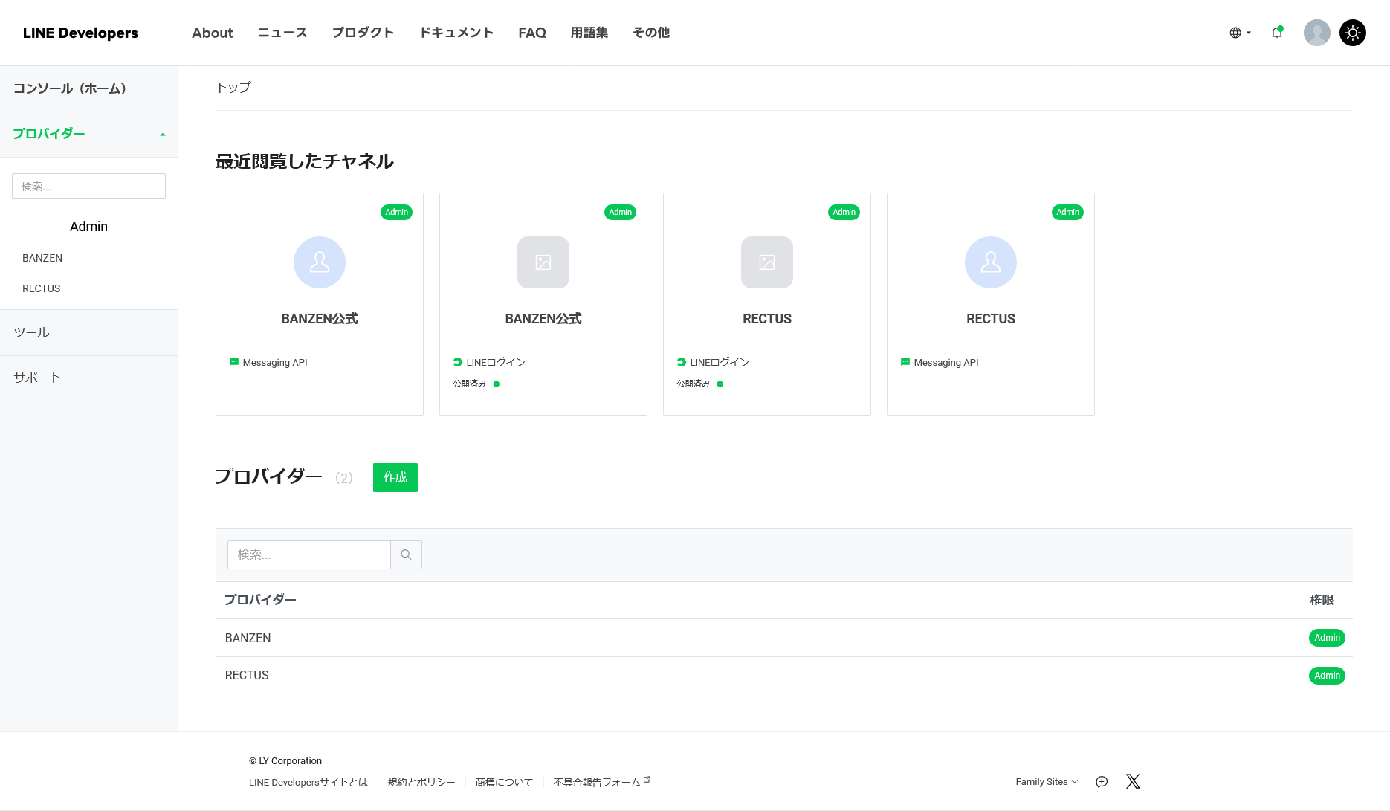
Task: Open the RECTUS provider row
Action: (784, 676)
